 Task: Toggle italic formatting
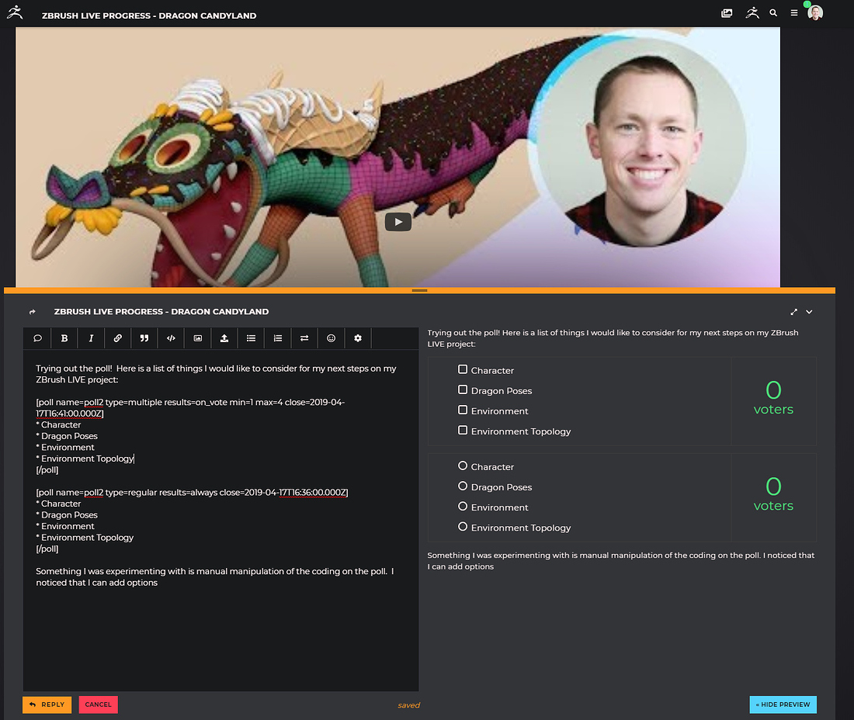click(x=91, y=338)
